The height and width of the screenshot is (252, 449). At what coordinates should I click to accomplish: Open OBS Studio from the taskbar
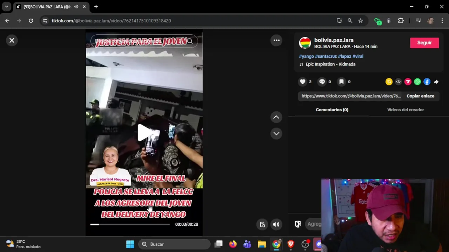click(305, 244)
